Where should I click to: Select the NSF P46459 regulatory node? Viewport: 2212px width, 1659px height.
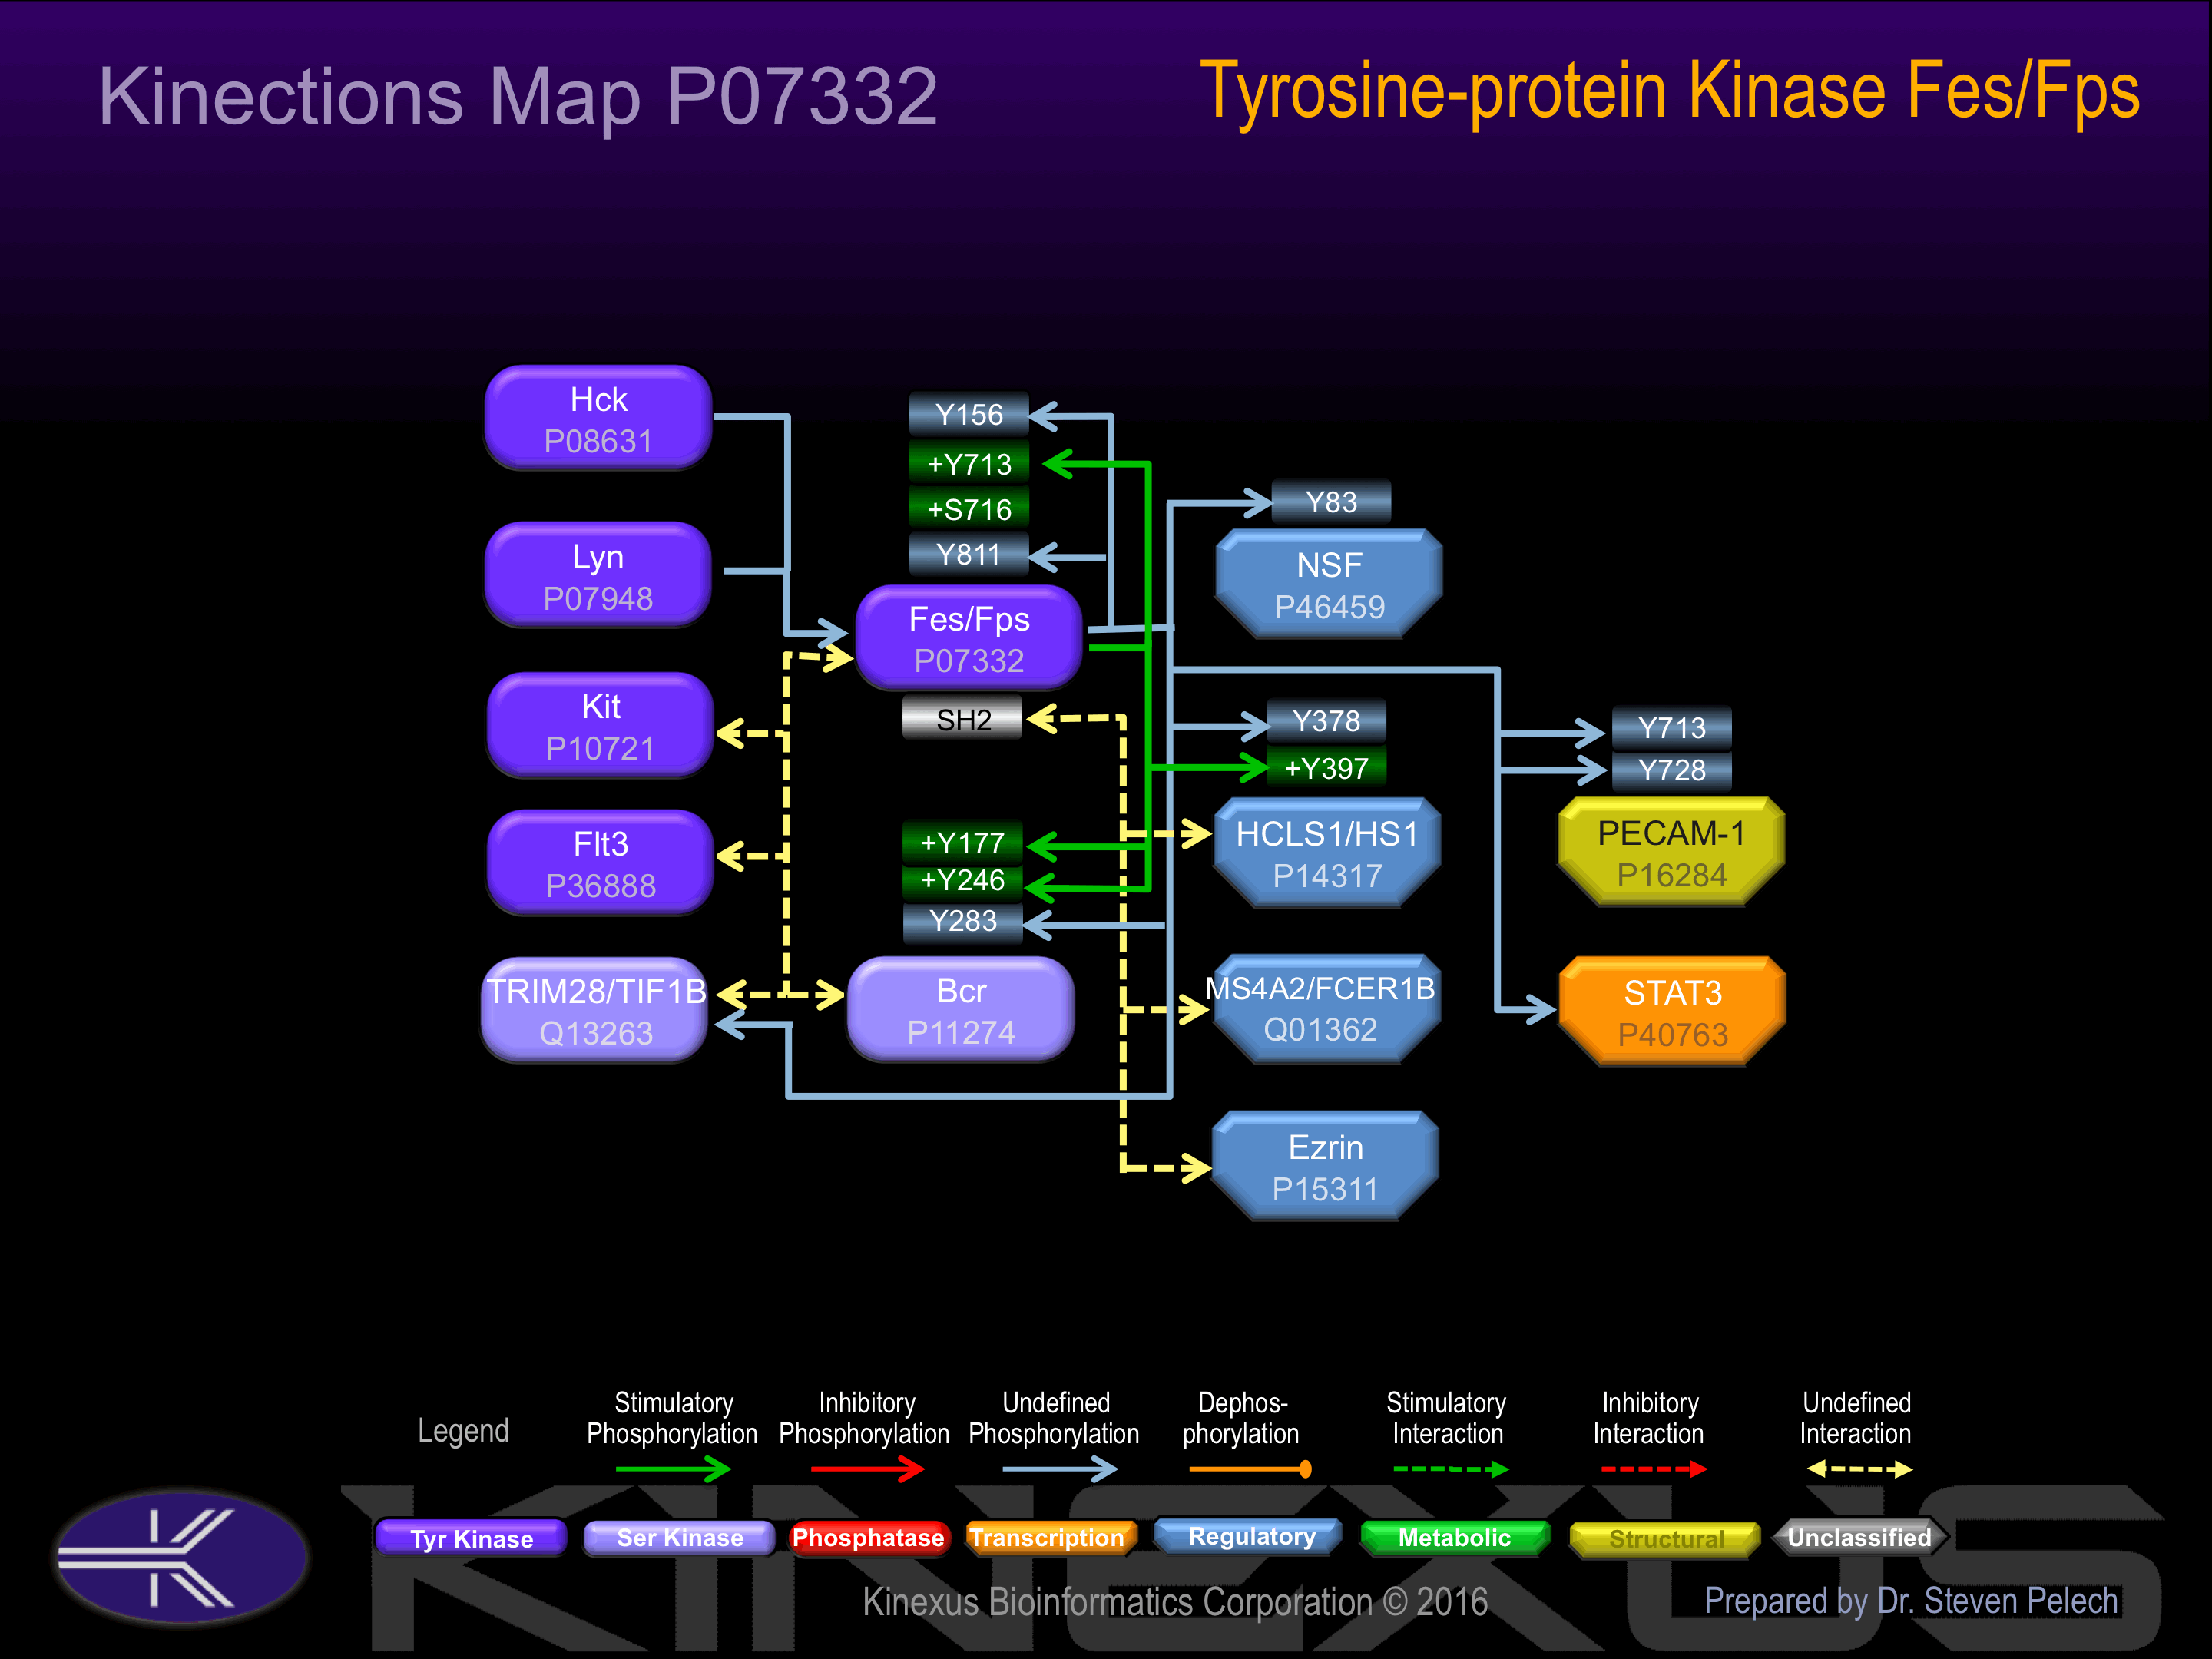click(1329, 584)
